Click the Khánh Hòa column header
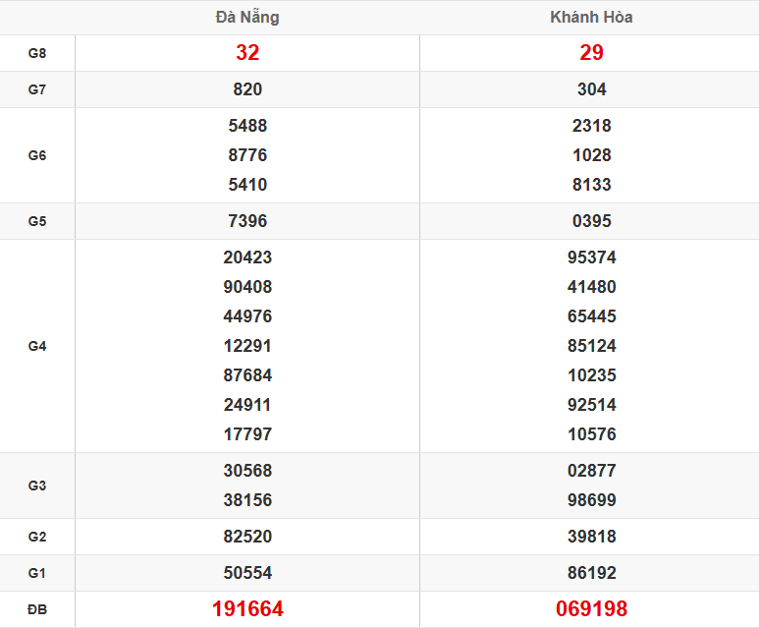The height and width of the screenshot is (628, 759). click(591, 18)
